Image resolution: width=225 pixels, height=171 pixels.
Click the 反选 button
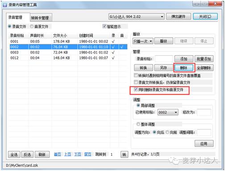coord(27,154)
